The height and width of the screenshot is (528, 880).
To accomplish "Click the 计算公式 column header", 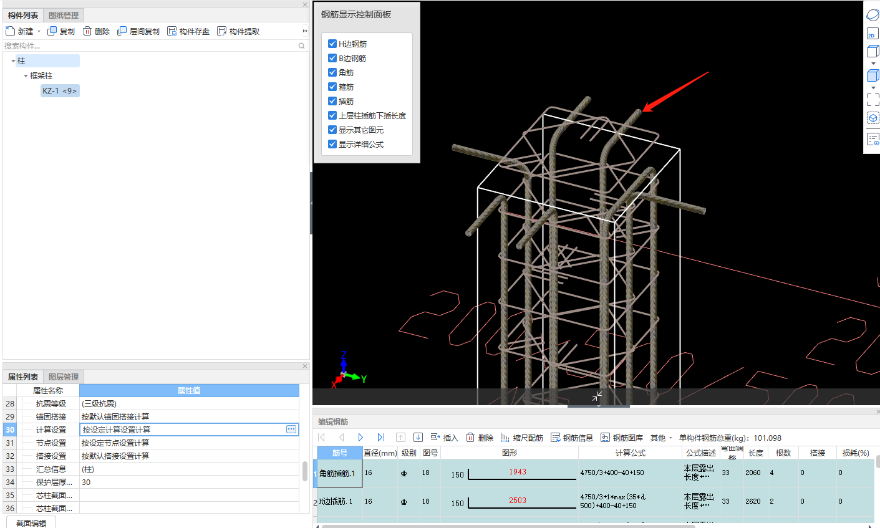I will click(630, 453).
